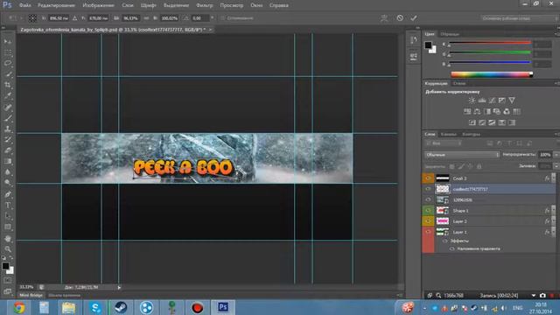
Task: Select the Pen tool
Action: (8, 194)
